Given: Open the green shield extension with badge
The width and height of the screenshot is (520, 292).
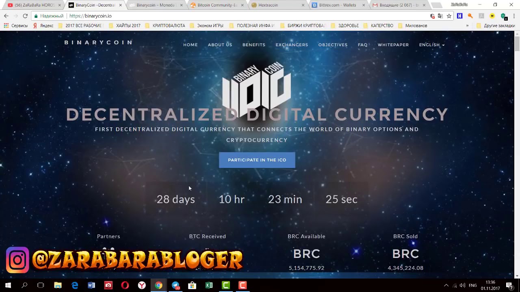Looking at the screenshot, I should coord(503,16).
